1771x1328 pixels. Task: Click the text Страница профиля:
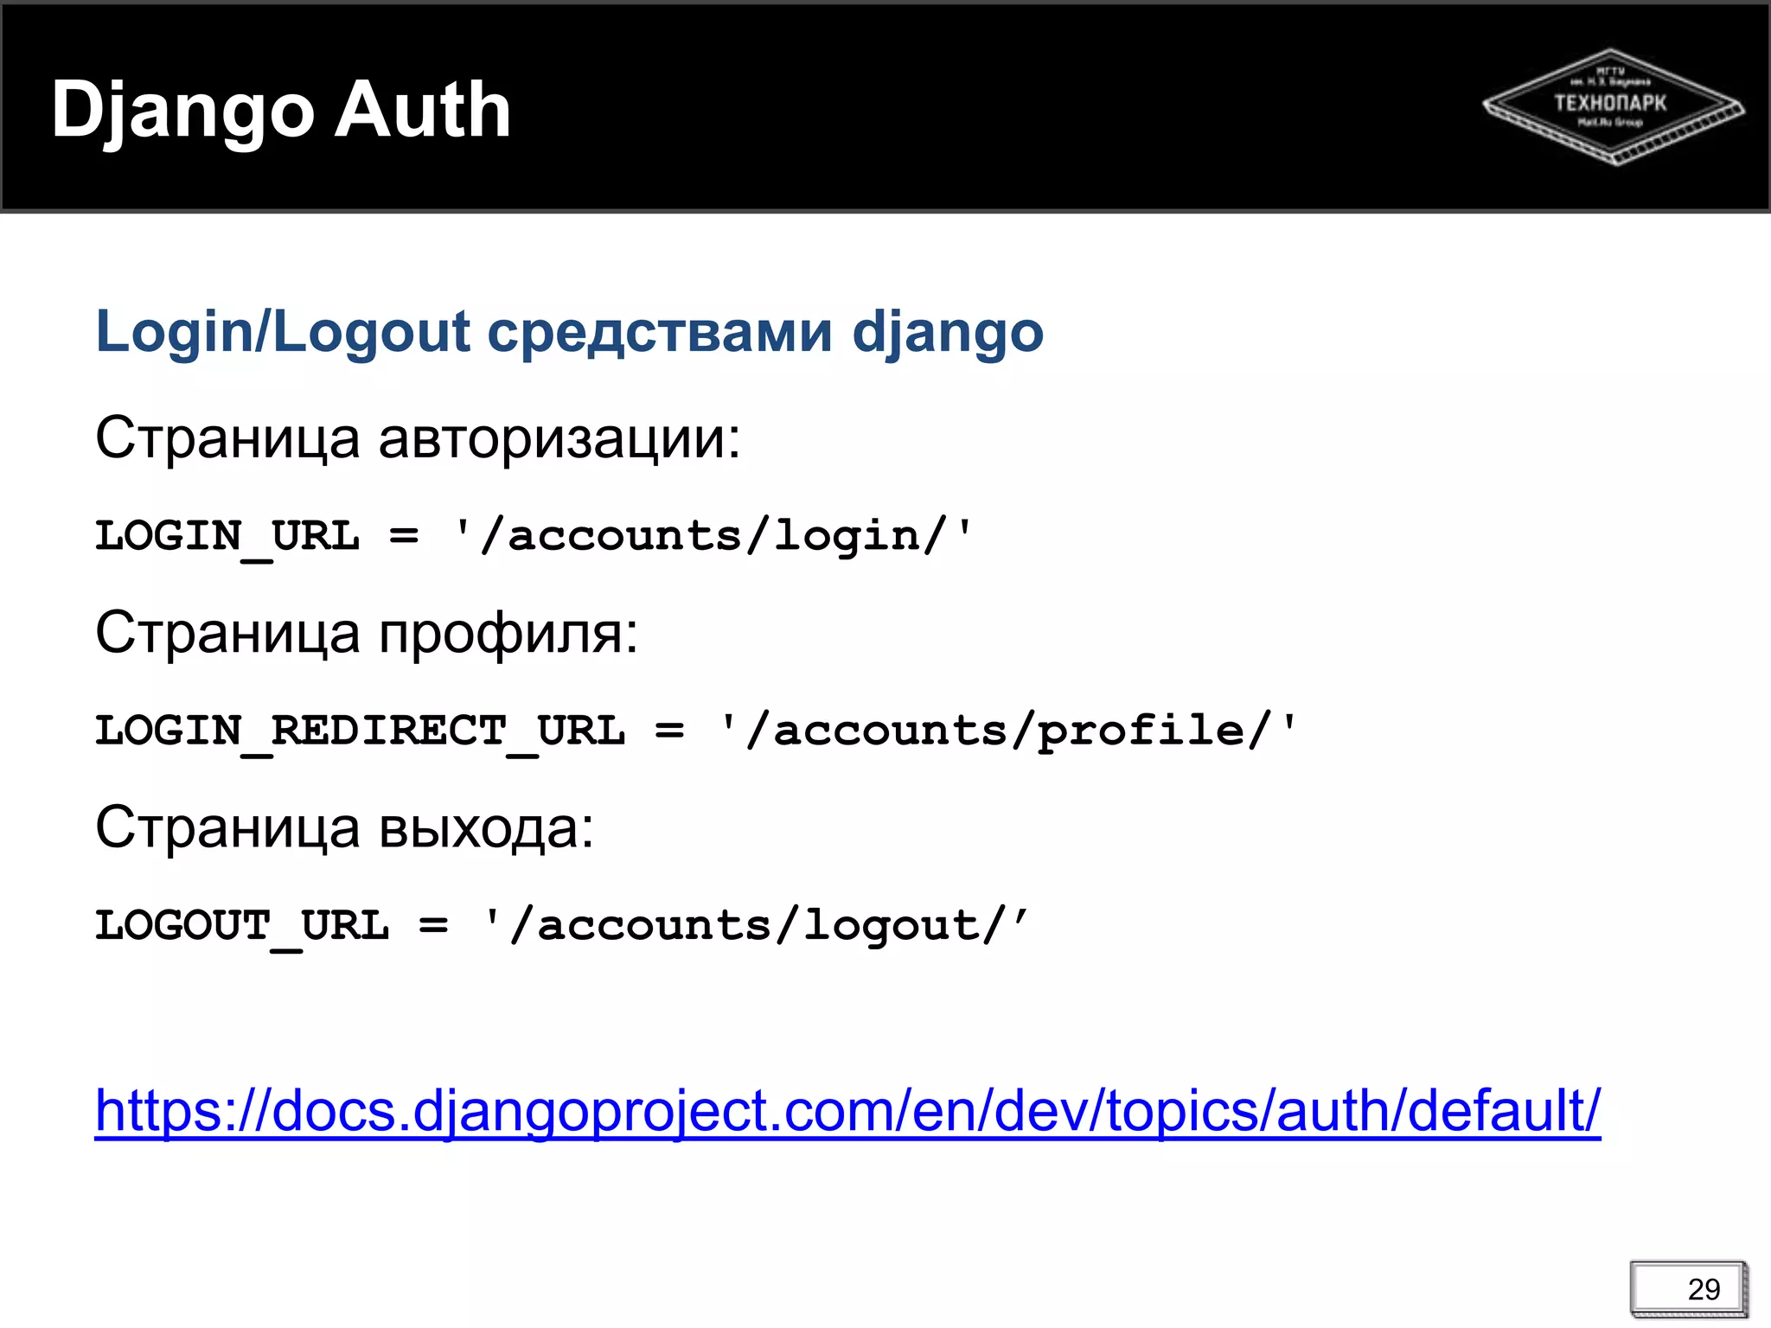(x=367, y=634)
